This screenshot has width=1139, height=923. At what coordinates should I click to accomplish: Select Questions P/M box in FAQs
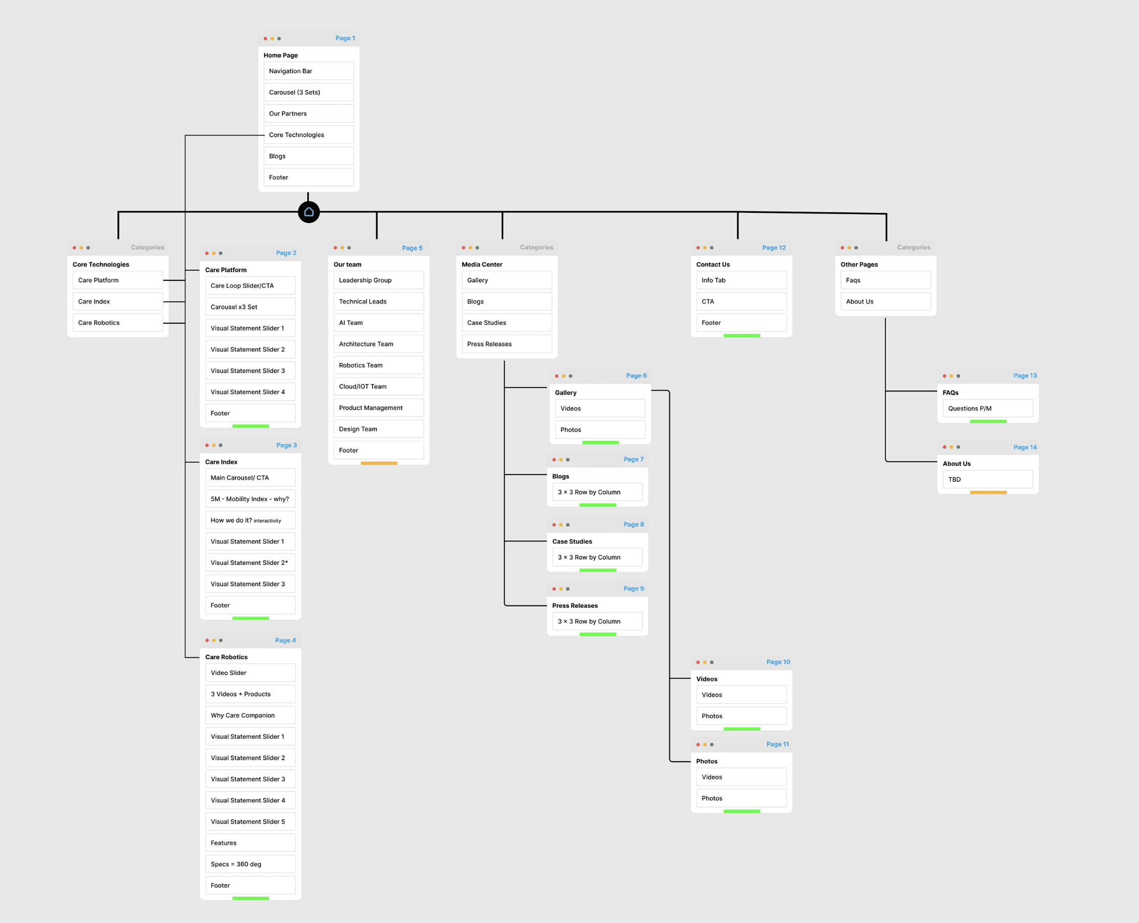point(988,408)
